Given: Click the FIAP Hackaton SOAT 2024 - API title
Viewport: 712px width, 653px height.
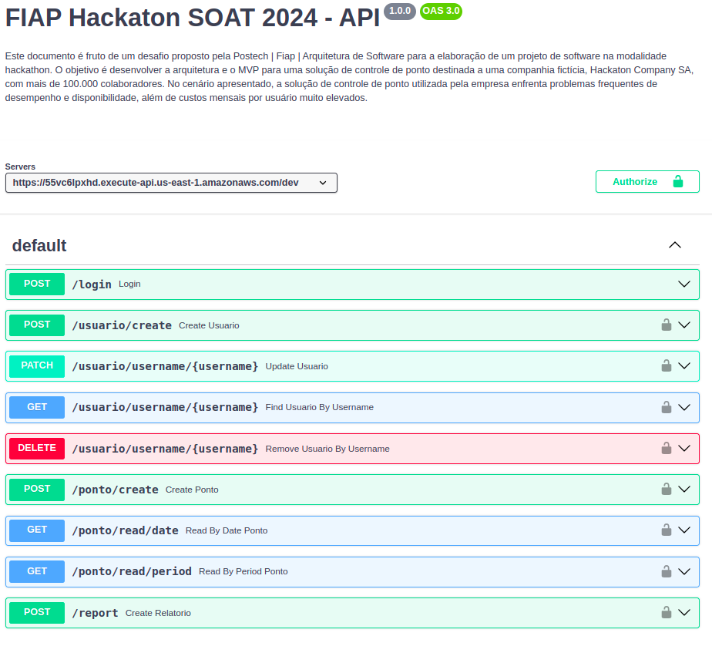Looking at the screenshot, I should (193, 18).
